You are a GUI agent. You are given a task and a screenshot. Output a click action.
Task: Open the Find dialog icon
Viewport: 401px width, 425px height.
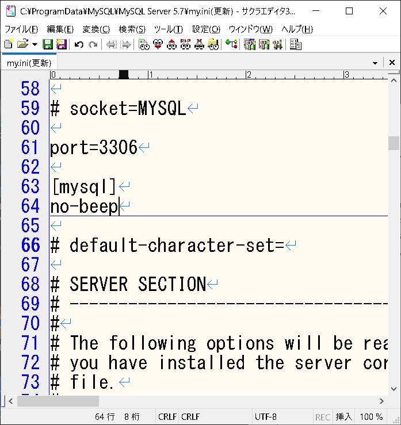144,44
